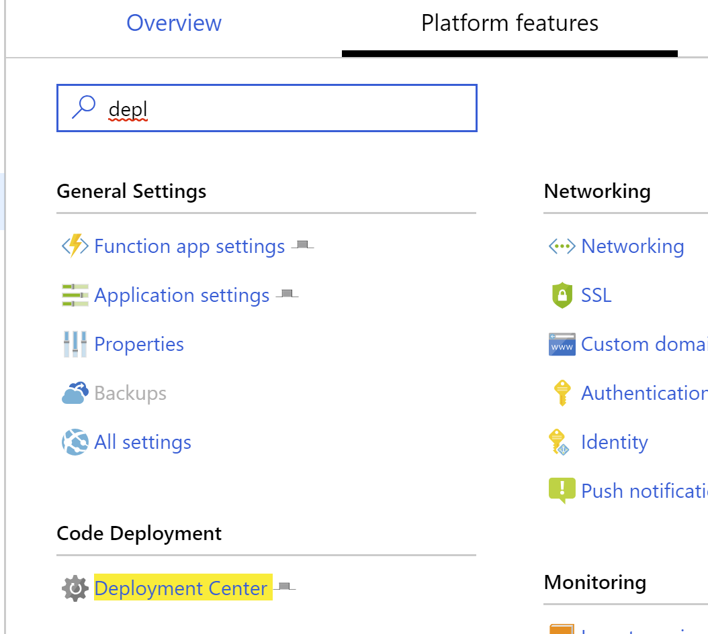This screenshot has height=634, width=708.
Task: Click the Networking angle-brackets icon
Action: click(561, 246)
